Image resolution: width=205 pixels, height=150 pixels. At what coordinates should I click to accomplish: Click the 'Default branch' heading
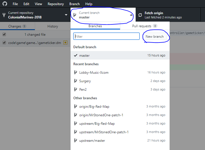[x=85, y=47]
